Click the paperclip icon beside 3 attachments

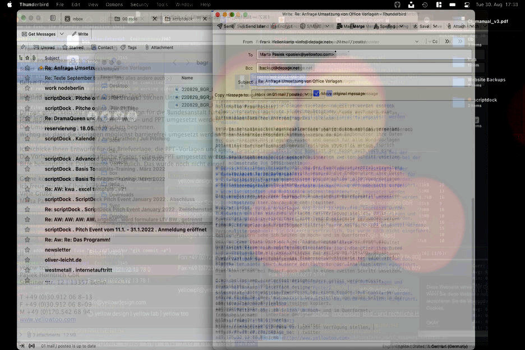pos(29,335)
